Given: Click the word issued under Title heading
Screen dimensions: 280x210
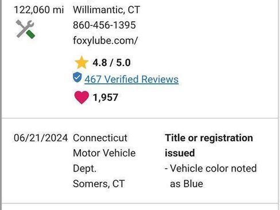Looking at the screenshot, I should [x=180, y=153].
